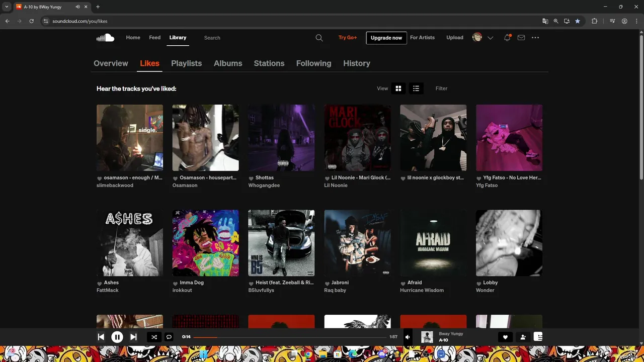Screen dimensions: 644x362
Task: Skip to the next track
Action: [133, 337]
